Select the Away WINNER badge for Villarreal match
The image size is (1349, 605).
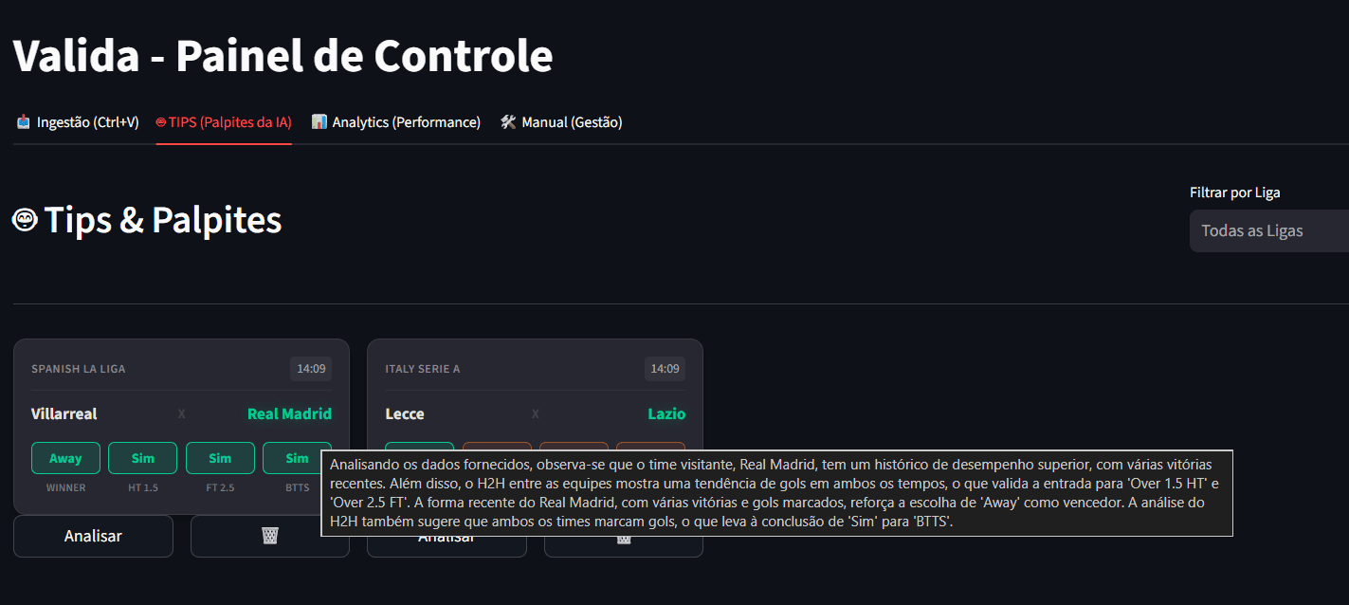point(65,458)
